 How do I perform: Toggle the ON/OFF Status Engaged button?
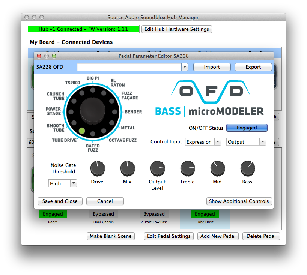point(247,128)
